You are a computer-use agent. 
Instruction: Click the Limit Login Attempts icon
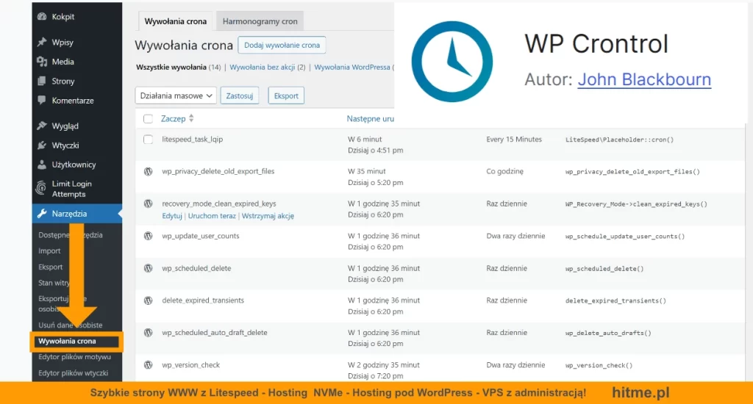pyautogui.click(x=42, y=188)
